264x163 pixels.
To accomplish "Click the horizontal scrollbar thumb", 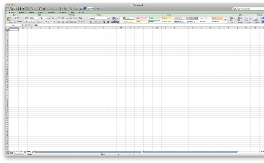I will tap(190, 152).
